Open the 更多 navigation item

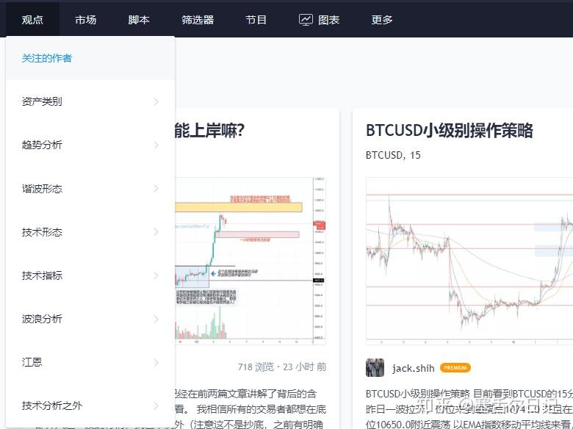point(382,20)
